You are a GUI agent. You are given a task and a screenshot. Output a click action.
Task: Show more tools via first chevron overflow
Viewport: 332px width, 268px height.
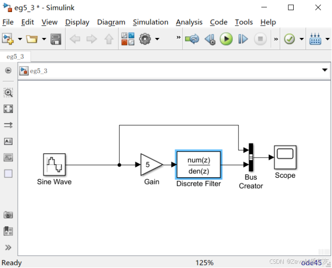pyautogui.click(x=179, y=37)
